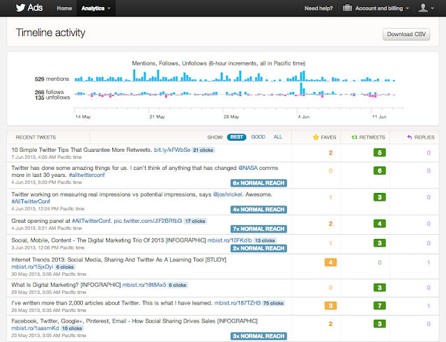The height and width of the screenshot is (342, 446).
Task: Click fave count 4 for Internet Trends tweet
Action: click(330, 263)
